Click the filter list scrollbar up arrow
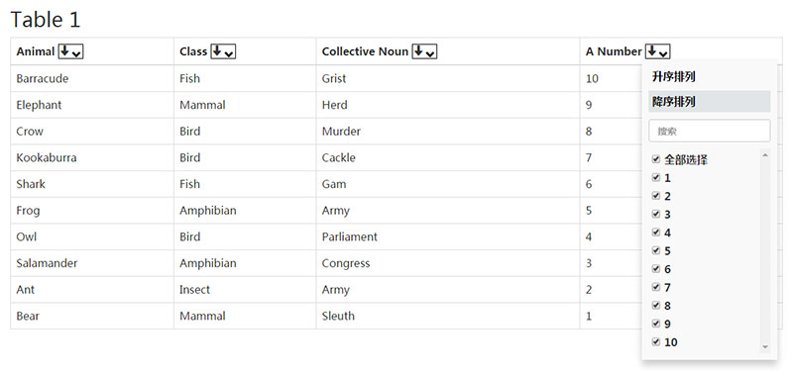 [764, 155]
